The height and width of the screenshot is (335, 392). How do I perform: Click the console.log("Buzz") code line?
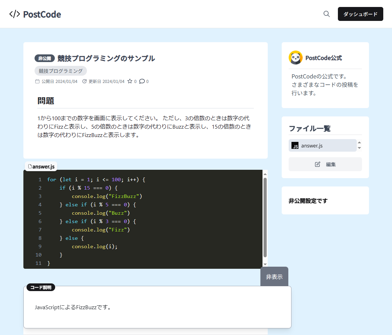pos(101,213)
